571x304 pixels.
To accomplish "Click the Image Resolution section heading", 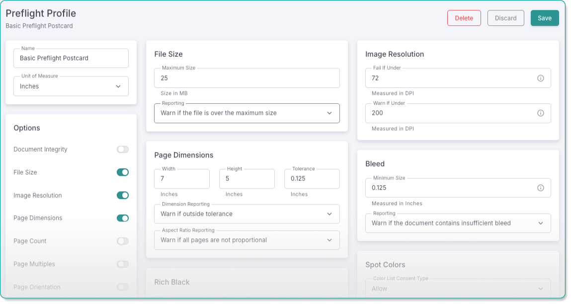I will pos(395,54).
